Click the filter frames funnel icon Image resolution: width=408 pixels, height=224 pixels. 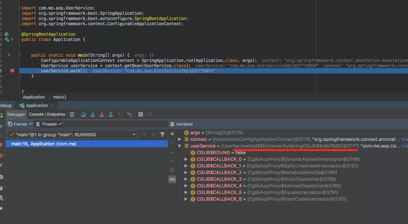pos(163,135)
